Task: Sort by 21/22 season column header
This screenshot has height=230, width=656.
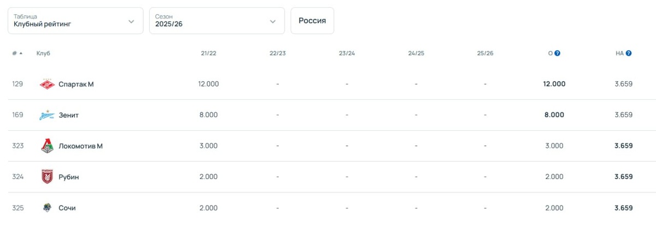Action: pyautogui.click(x=208, y=53)
